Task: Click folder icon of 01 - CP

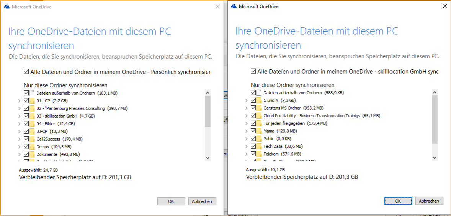Action: coord(32,101)
